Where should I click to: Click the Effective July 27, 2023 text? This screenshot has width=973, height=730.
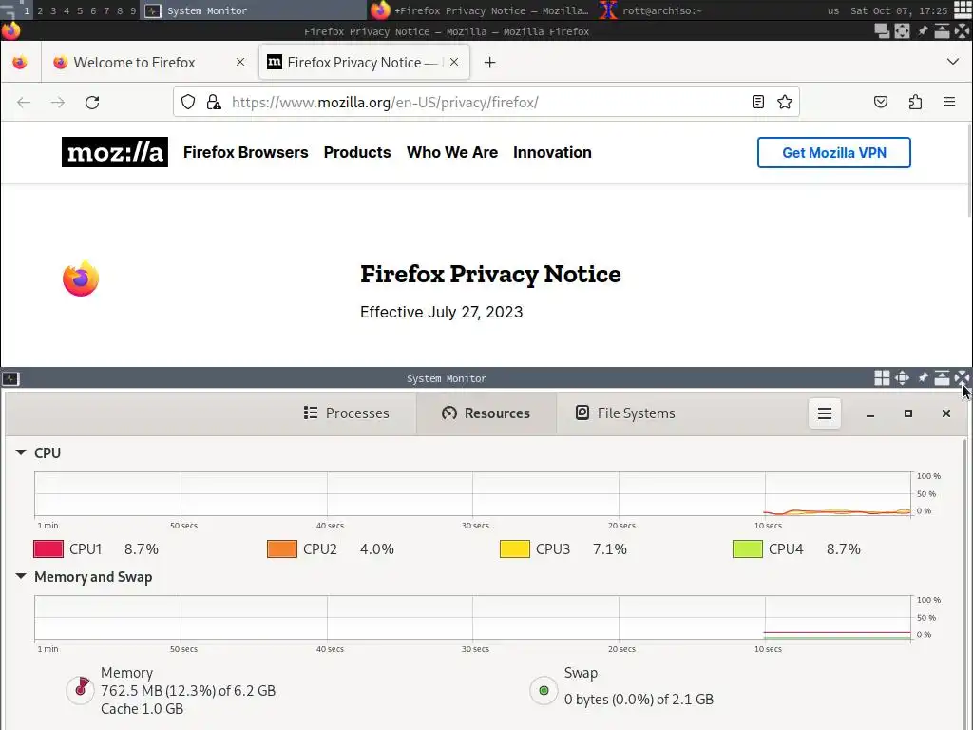point(441,312)
